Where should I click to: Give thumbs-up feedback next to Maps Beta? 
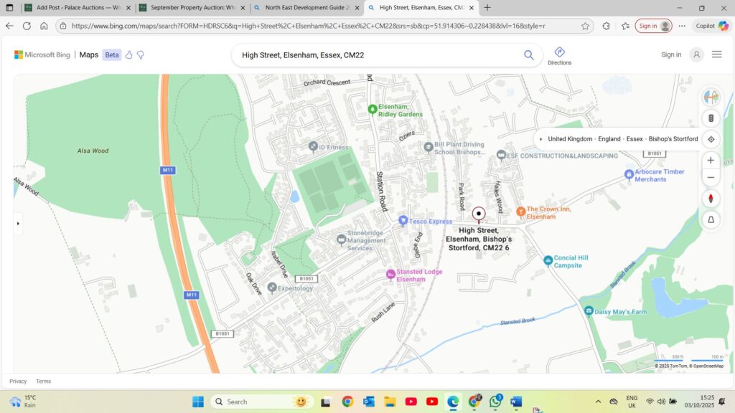128,54
